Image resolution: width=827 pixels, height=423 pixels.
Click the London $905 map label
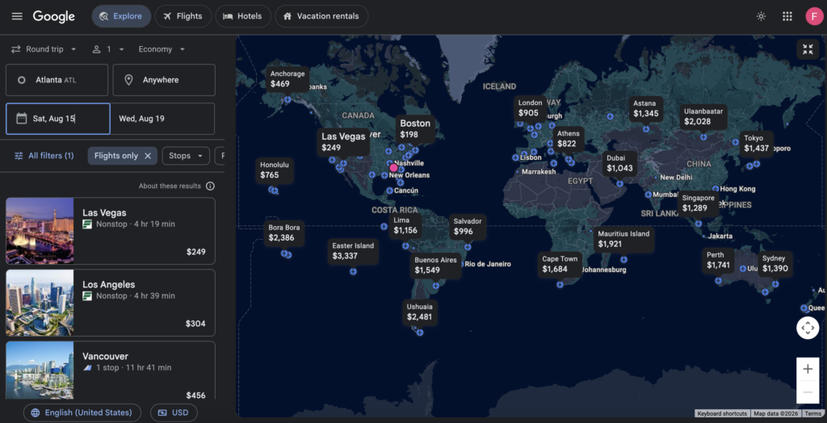(x=530, y=108)
